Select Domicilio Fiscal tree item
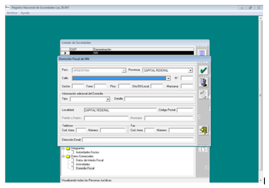Viewport: 269px width, 188px height. [x=85, y=169]
